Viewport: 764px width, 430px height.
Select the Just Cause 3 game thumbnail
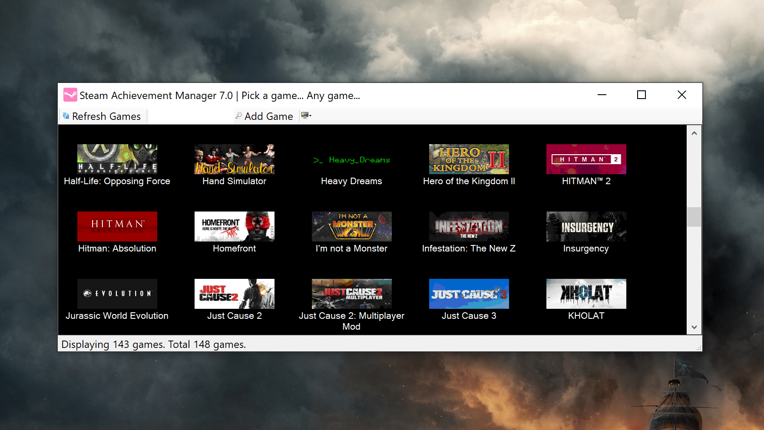click(469, 294)
